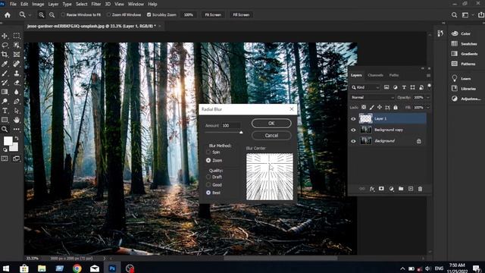485x273 pixels.
Task: Lock transparent pixels in Layers panel
Action: click(x=364, y=108)
